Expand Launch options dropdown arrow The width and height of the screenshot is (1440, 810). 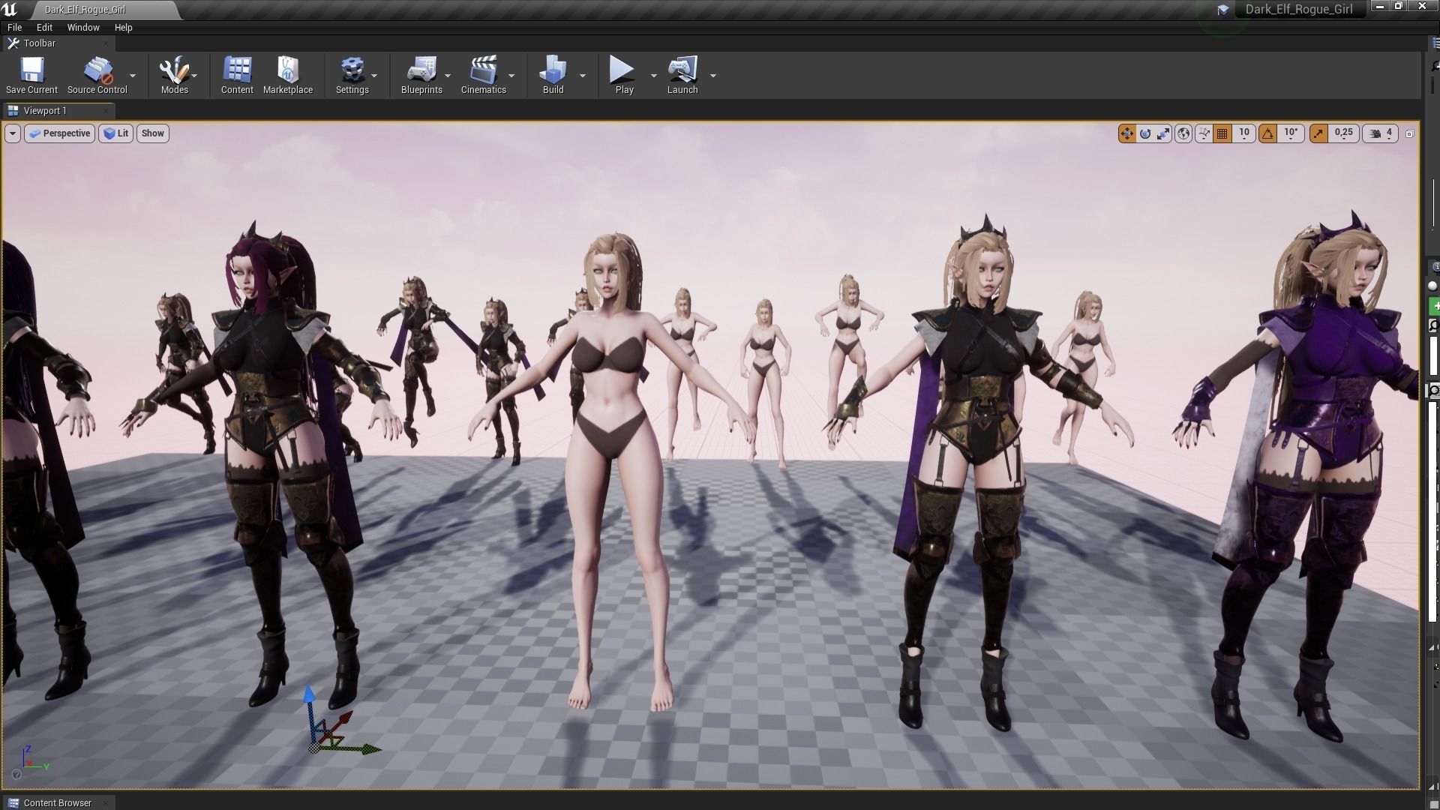coord(713,76)
